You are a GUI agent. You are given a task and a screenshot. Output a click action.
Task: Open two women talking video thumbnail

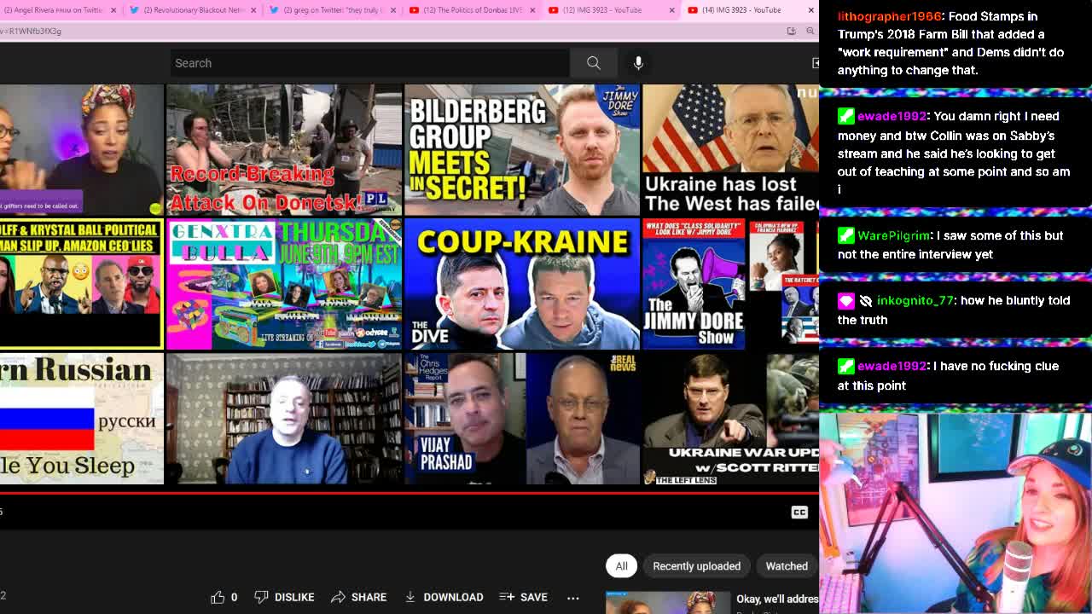click(x=82, y=149)
